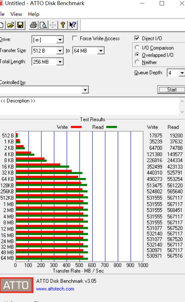Click the 512KB row label
Screen dimensions: 185x302
point(7,198)
